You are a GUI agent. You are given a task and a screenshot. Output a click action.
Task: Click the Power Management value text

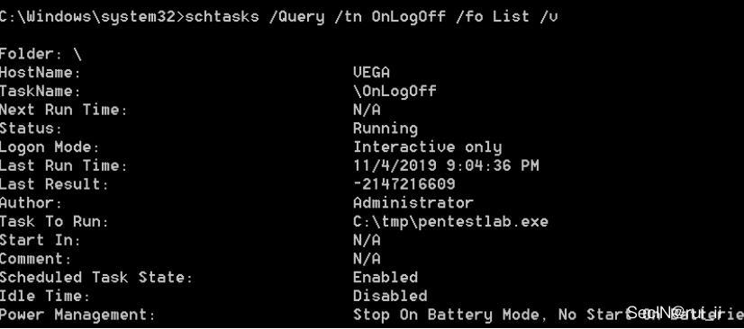coord(549,315)
